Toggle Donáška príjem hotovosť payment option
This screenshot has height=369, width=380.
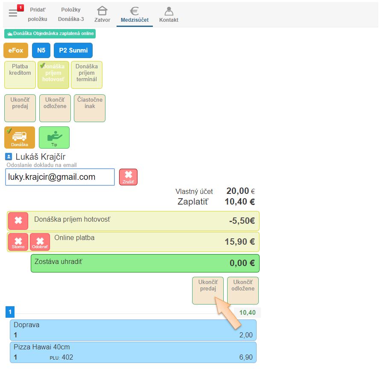(53, 75)
